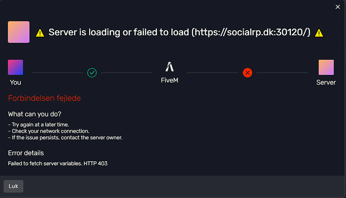Click the Luk button
This screenshot has height=198, width=346.
coord(13,186)
